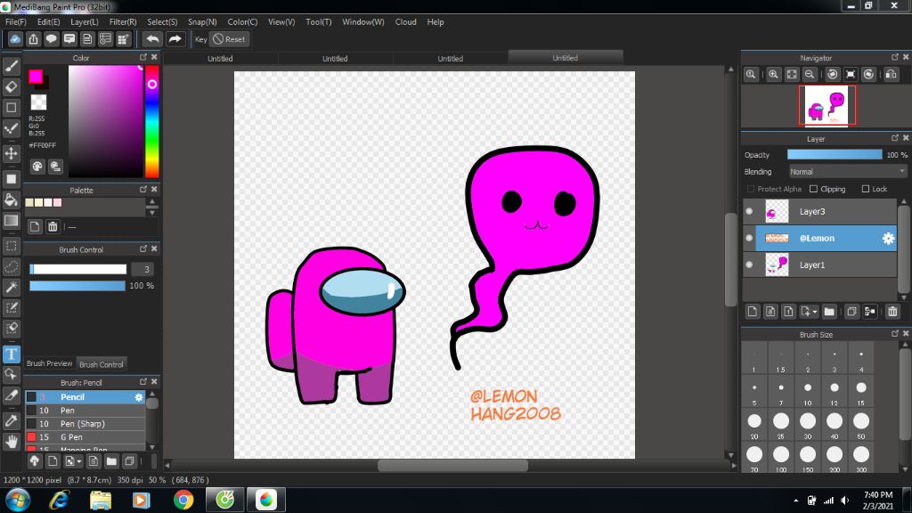Click the Windows Start button
This screenshot has height=513, width=912.
click(18, 500)
